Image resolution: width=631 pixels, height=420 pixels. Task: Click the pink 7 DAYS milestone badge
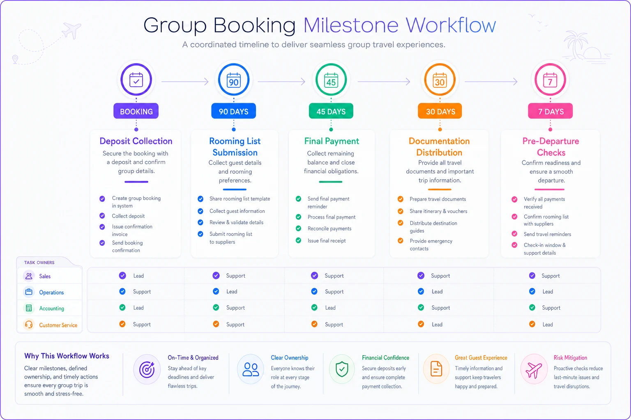(550, 111)
